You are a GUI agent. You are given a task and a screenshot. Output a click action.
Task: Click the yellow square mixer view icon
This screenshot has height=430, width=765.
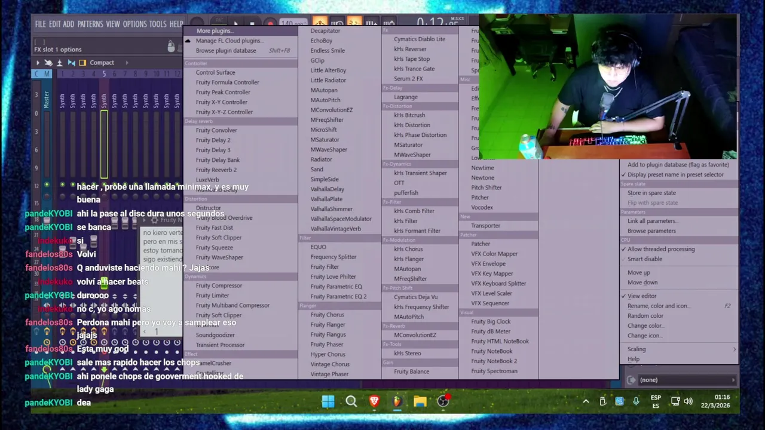(x=82, y=63)
